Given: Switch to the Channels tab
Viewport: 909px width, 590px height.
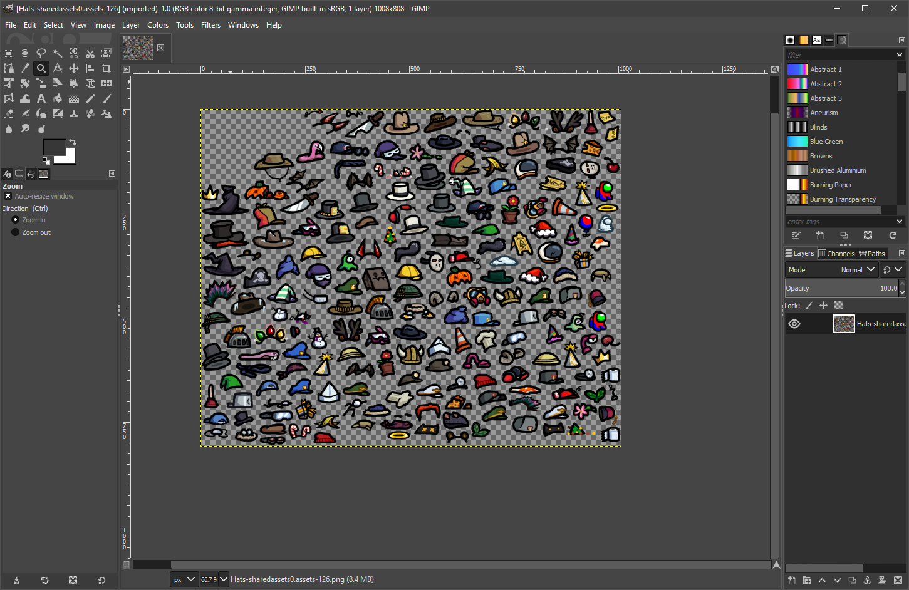Looking at the screenshot, I should point(836,254).
